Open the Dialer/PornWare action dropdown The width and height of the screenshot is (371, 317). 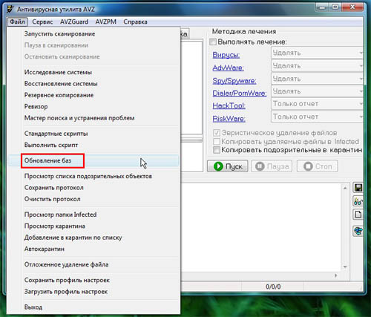click(x=317, y=91)
